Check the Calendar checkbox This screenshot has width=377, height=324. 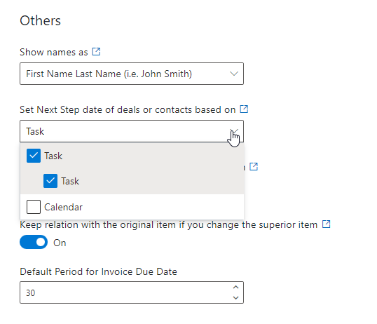point(34,207)
